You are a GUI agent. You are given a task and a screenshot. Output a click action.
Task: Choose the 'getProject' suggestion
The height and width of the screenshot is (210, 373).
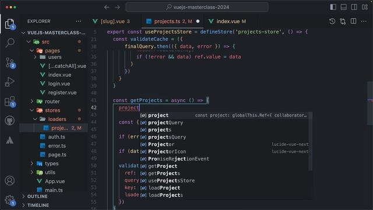pos(224,166)
